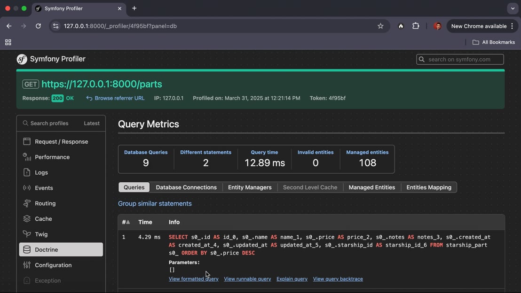Click the View runnable query link
The height and width of the screenshot is (293, 521).
(x=247, y=279)
